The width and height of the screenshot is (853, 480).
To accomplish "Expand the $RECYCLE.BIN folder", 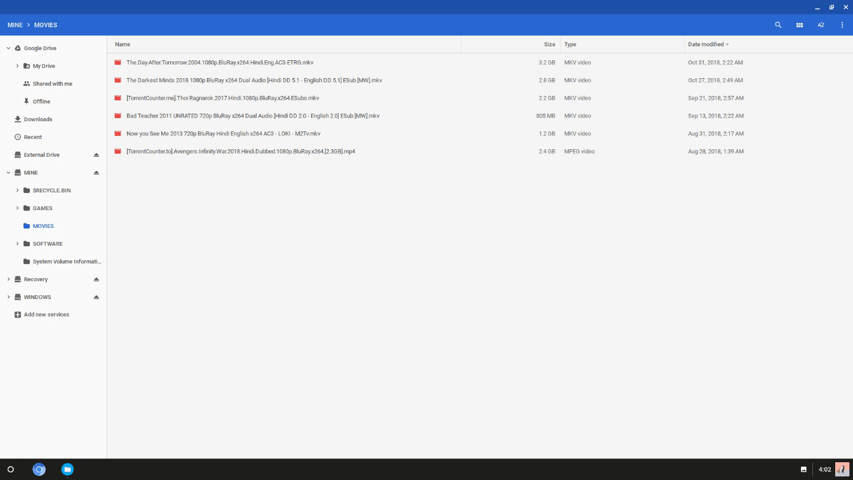I will [17, 190].
